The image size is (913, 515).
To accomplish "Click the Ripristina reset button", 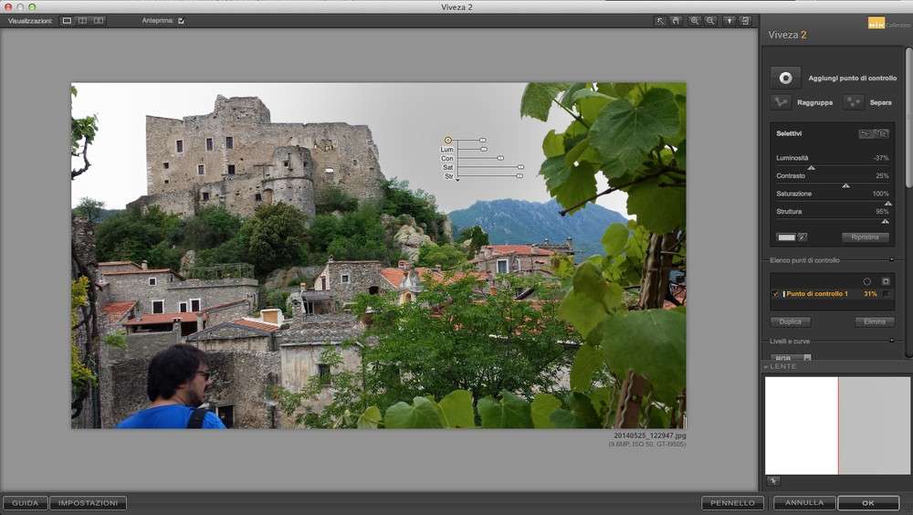I will (x=865, y=237).
